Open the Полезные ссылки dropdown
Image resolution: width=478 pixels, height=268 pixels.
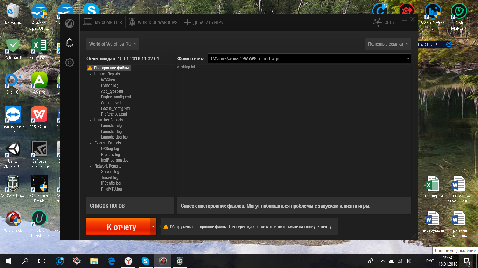point(388,44)
